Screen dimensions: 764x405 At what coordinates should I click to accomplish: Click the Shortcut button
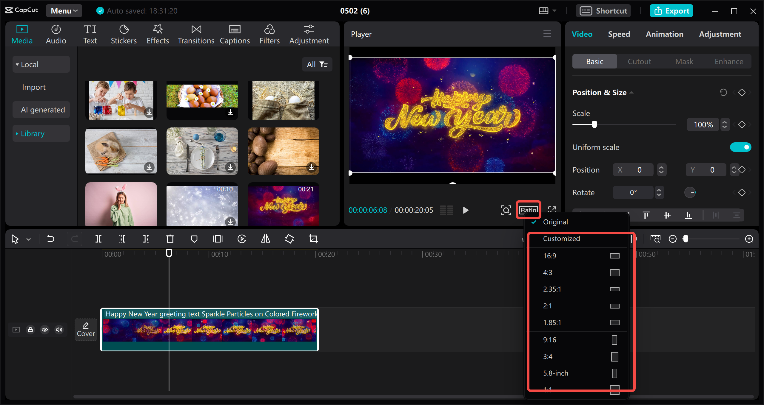click(x=603, y=11)
